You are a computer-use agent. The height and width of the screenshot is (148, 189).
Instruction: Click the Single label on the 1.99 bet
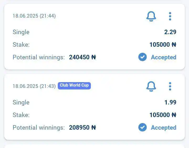(x=21, y=102)
